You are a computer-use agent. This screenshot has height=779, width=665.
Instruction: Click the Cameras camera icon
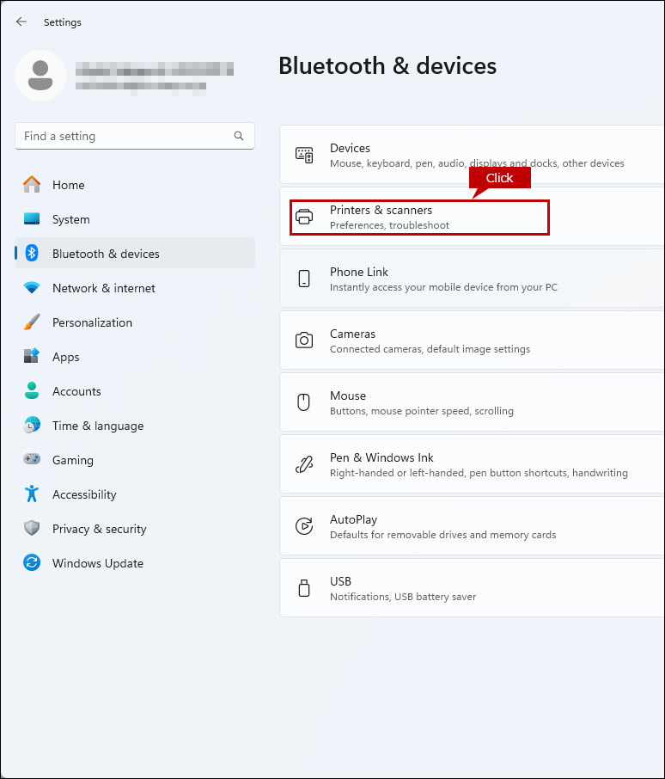click(304, 340)
